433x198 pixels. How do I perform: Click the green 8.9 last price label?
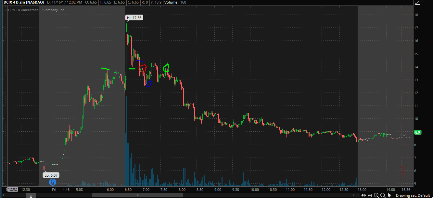click(x=418, y=132)
